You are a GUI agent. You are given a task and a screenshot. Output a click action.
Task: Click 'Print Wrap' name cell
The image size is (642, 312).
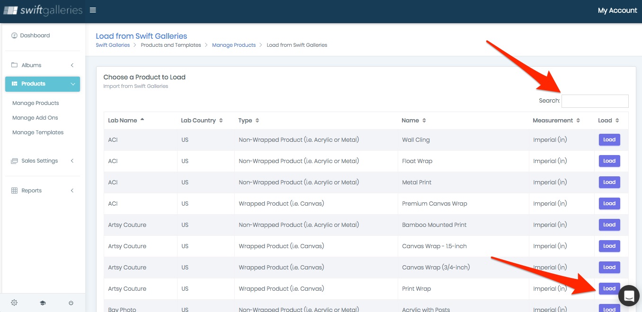click(x=417, y=289)
